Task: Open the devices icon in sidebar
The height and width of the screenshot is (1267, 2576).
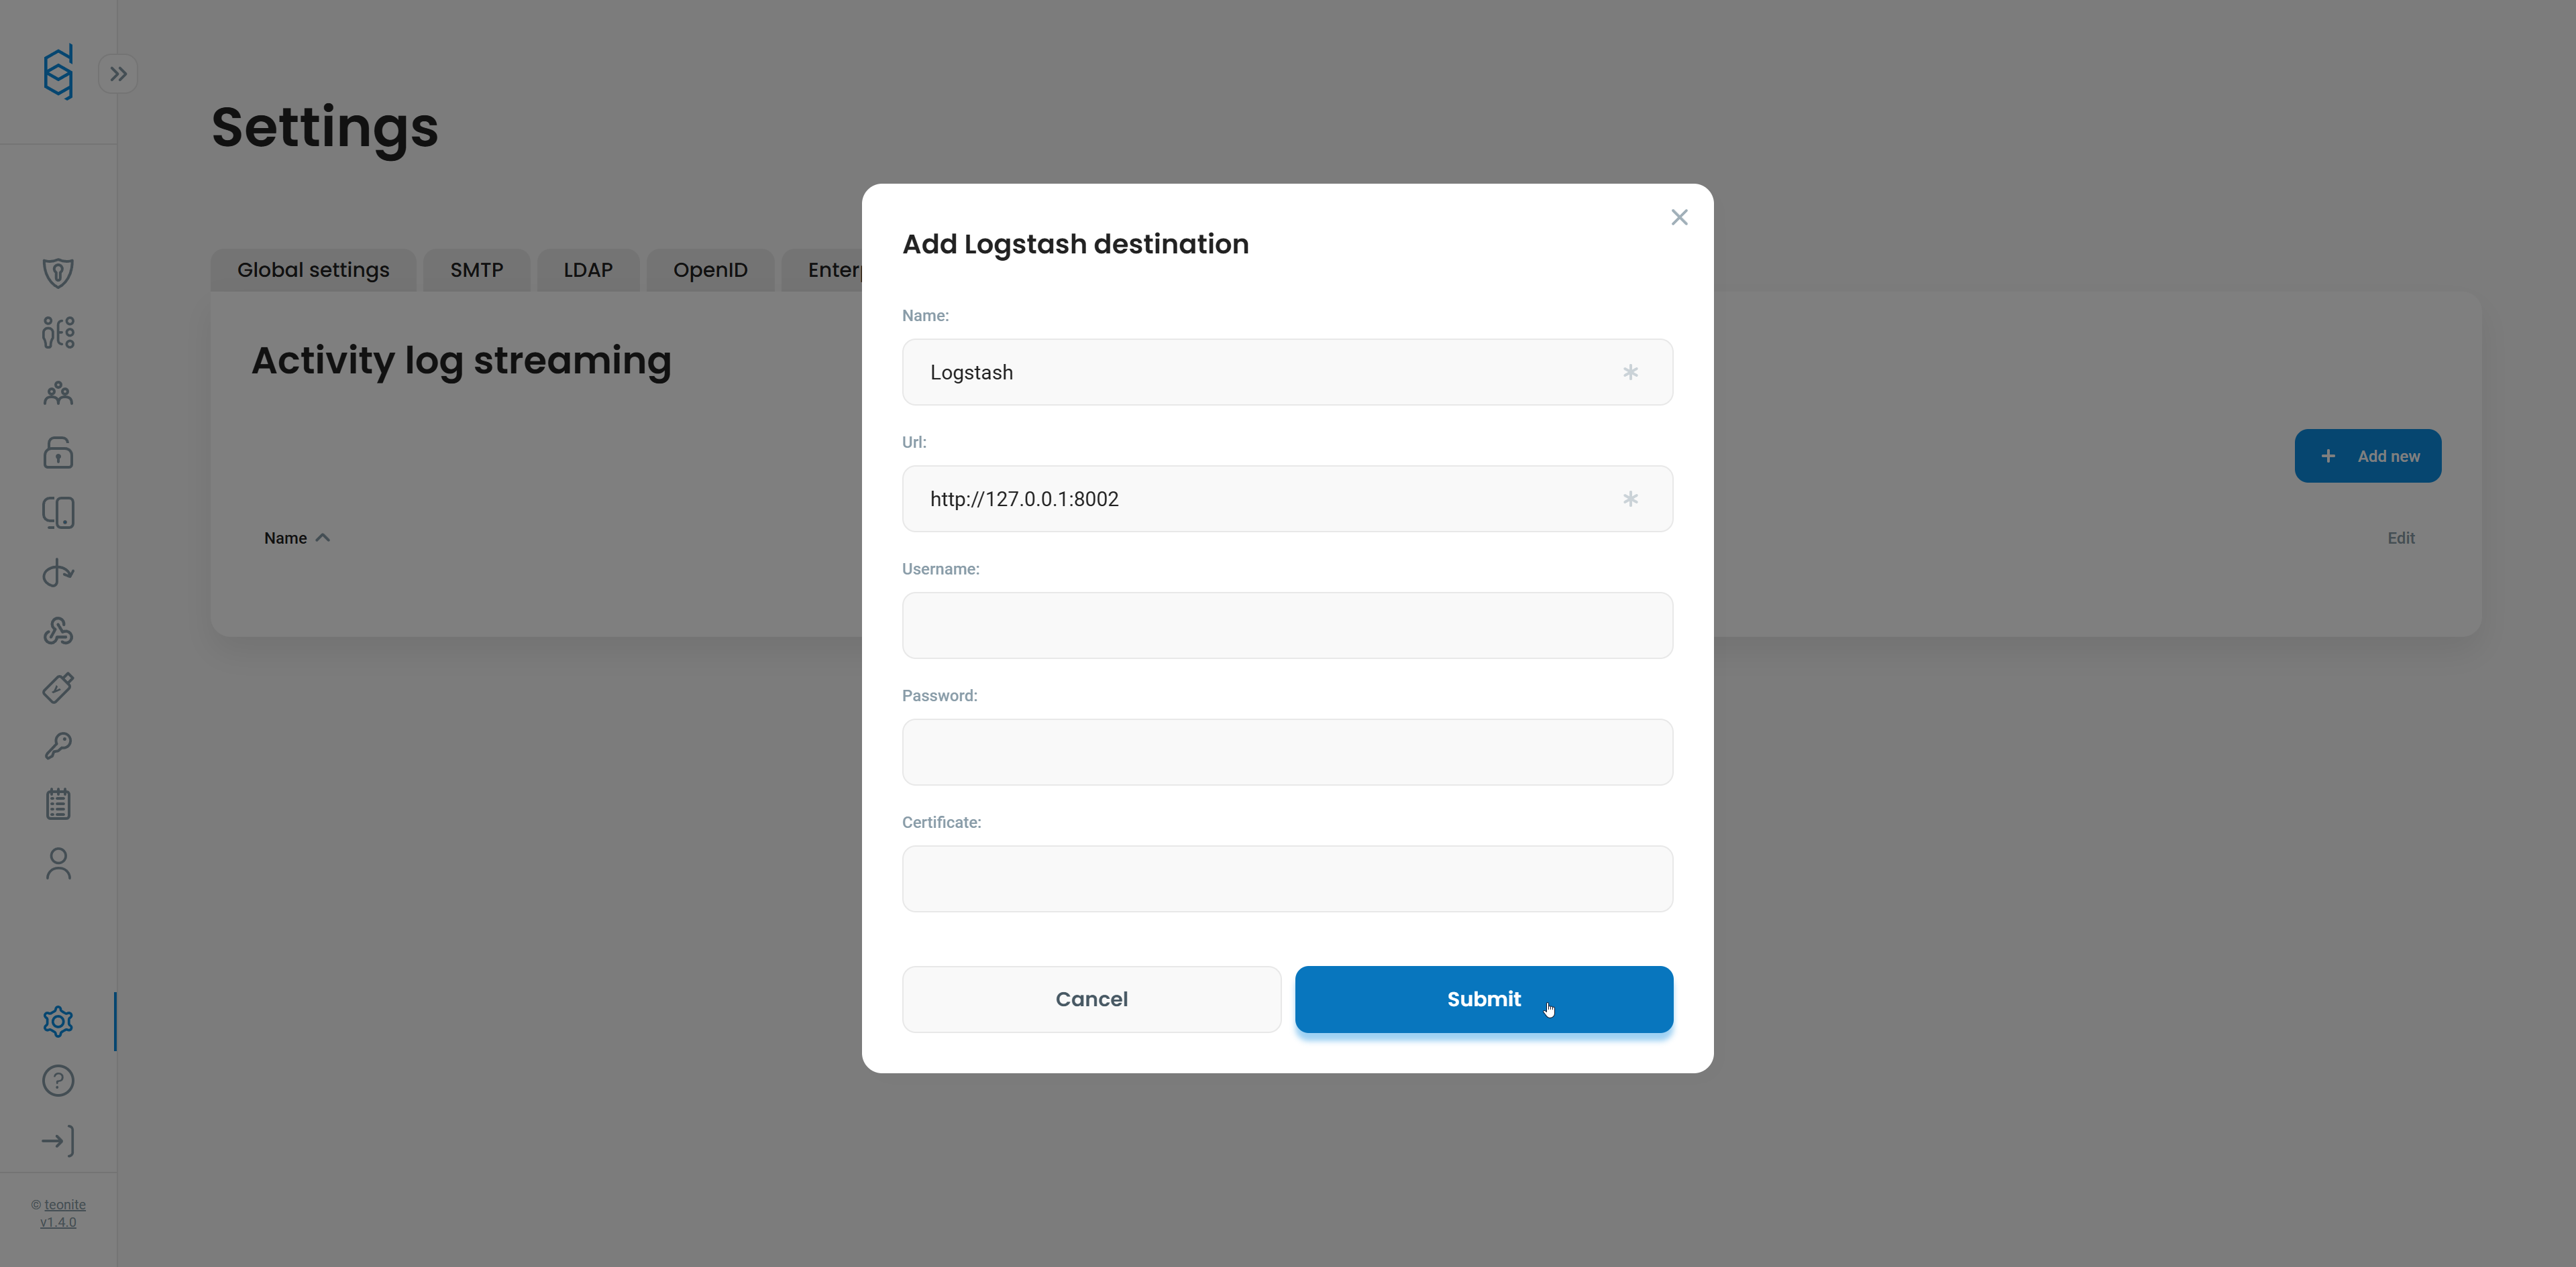Action: coord(58,513)
